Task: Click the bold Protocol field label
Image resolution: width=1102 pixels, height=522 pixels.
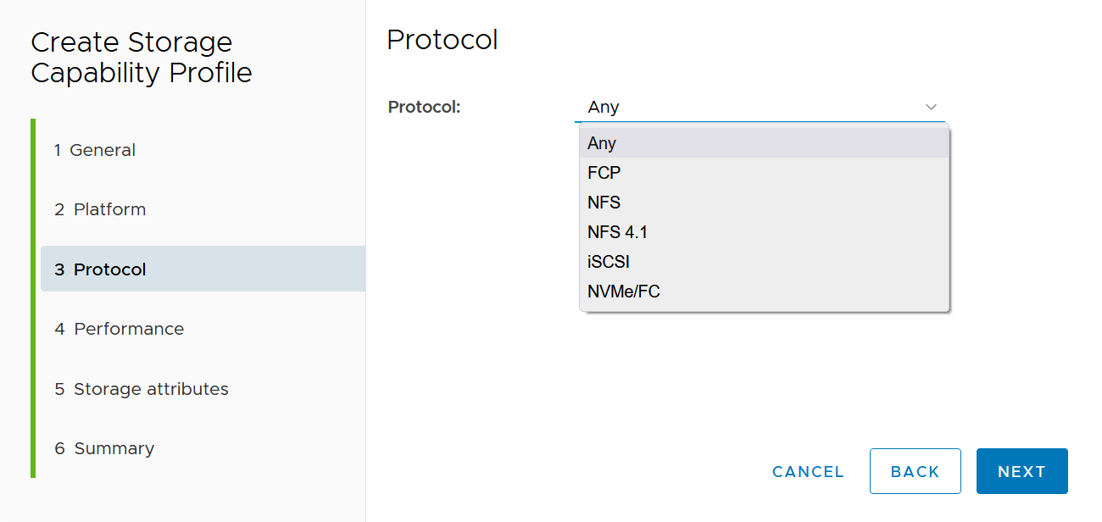Action: 424,107
